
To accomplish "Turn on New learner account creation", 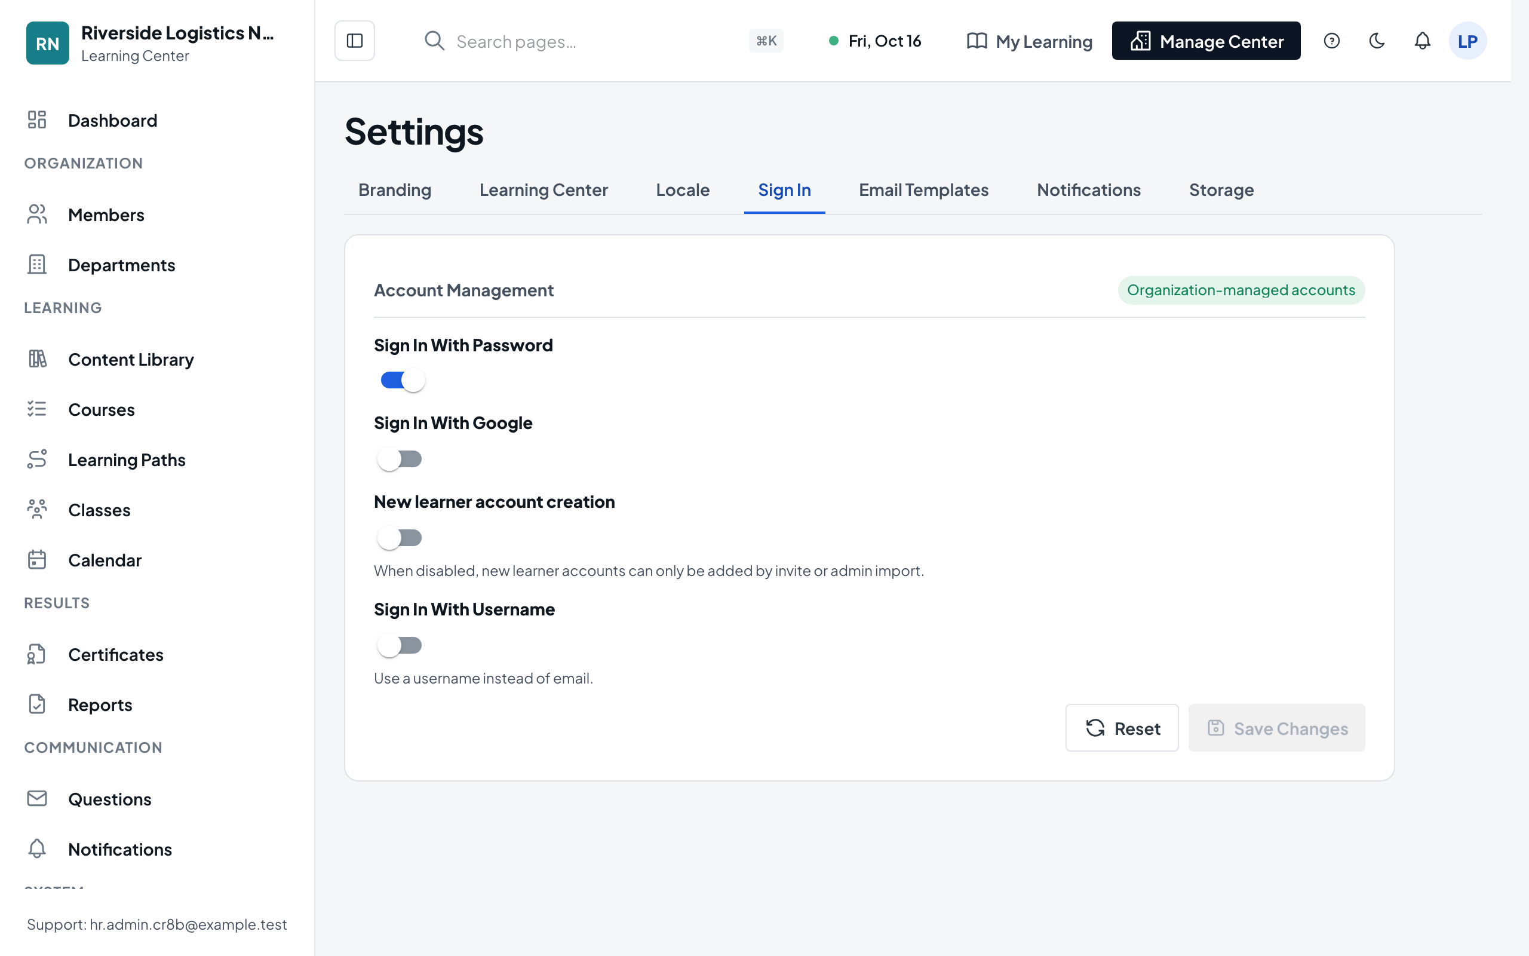I will 400,538.
